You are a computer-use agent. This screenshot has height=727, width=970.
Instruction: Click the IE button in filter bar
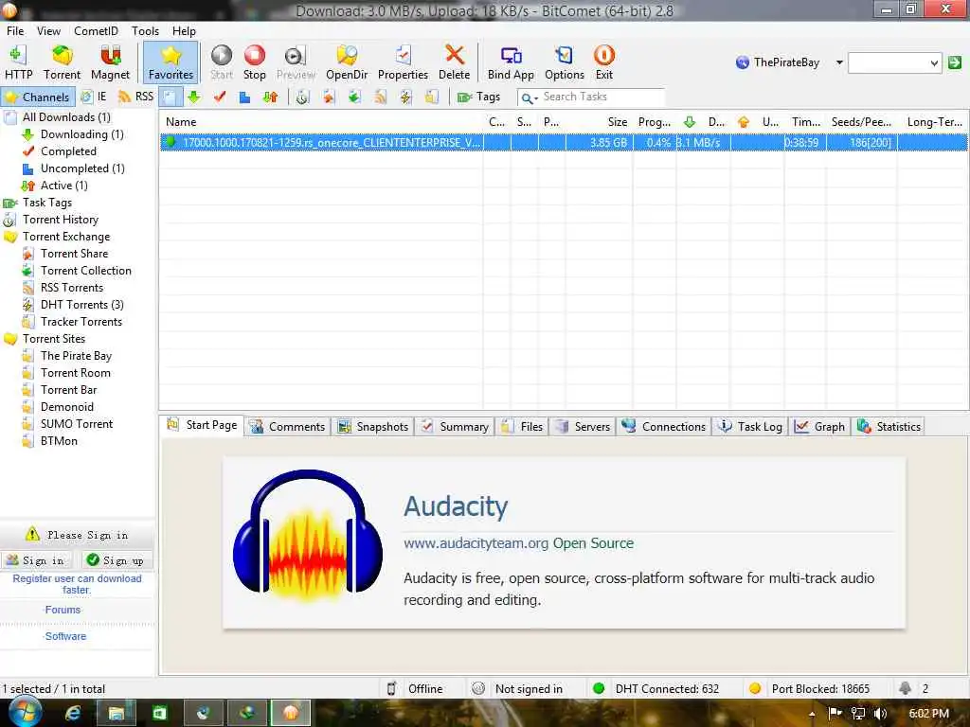(95, 98)
